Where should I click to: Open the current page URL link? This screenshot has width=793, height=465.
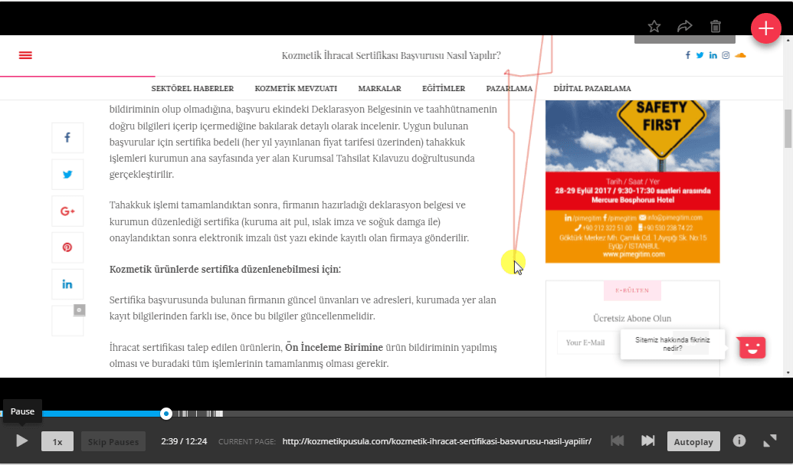pyautogui.click(x=437, y=441)
